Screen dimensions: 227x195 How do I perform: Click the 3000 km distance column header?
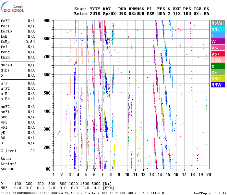tap(96, 184)
